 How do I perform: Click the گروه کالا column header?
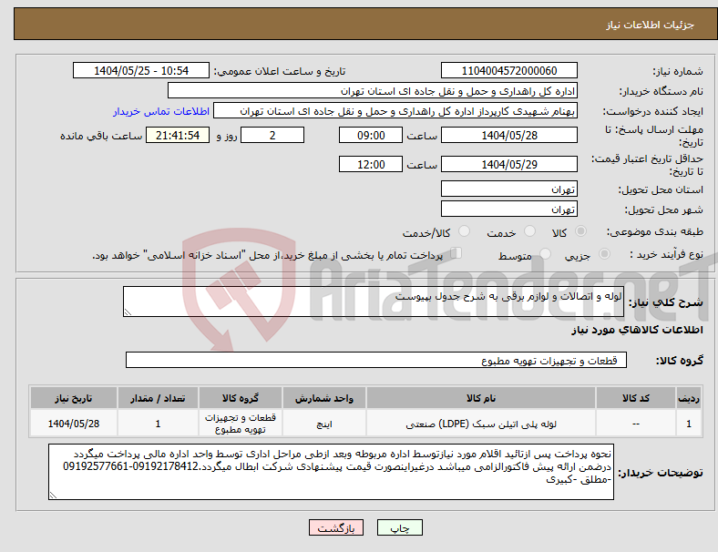tap(241, 398)
